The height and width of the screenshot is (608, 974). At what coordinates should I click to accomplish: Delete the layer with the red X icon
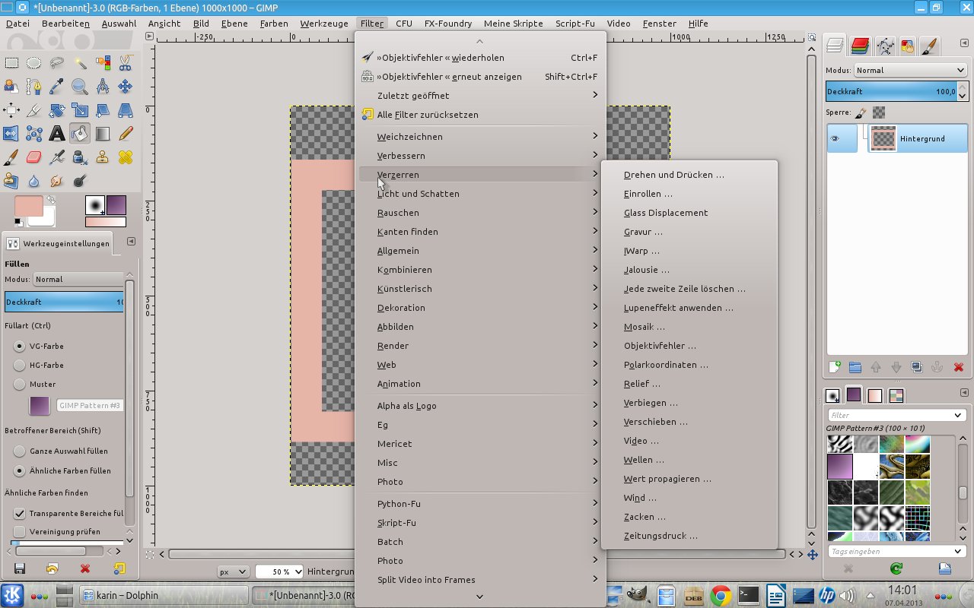(x=958, y=367)
